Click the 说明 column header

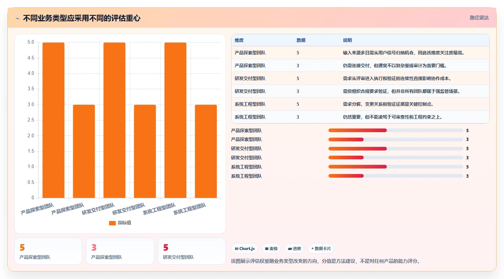(347, 40)
